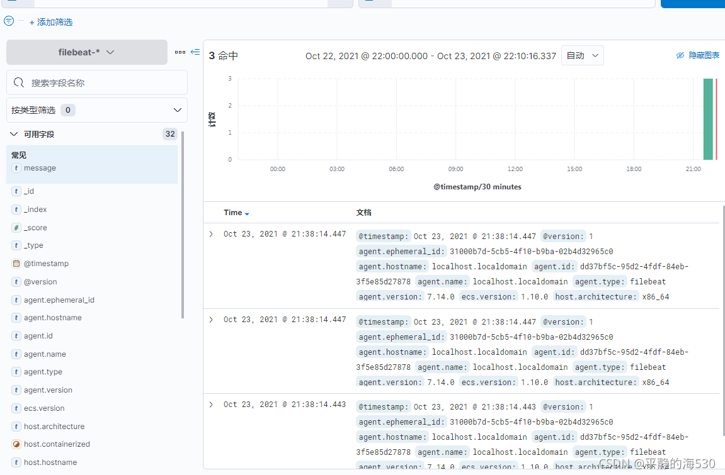Click the type icon beside agent.name
This screenshot has width=725, height=475.
coord(16,354)
